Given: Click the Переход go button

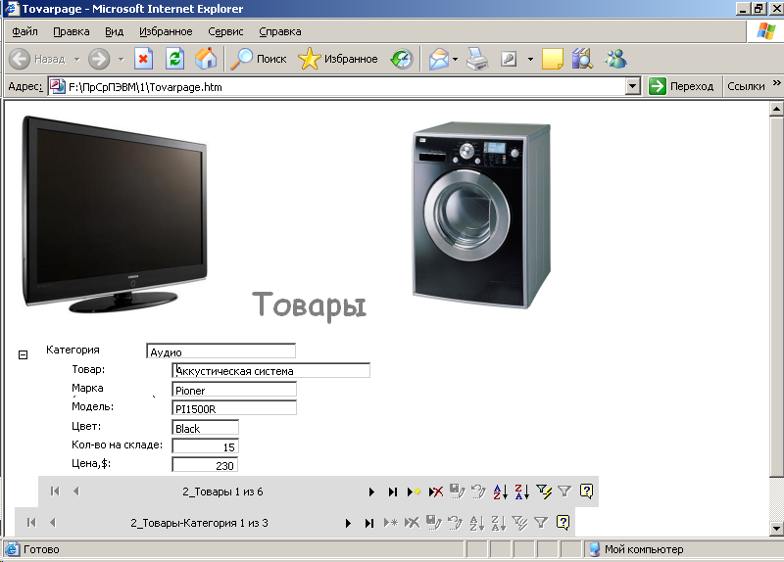Looking at the screenshot, I should (681, 86).
